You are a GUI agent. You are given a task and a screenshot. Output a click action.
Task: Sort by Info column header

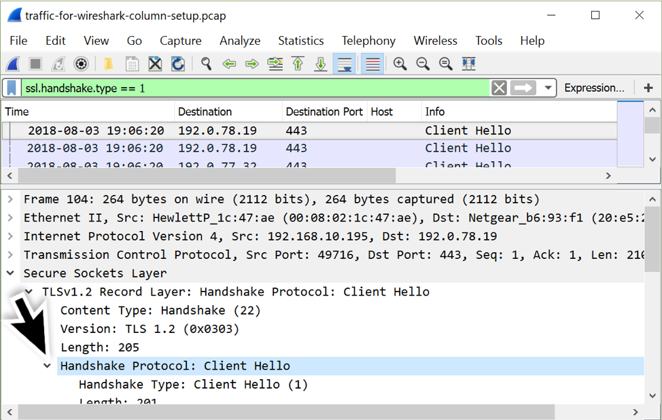click(x=519, y=111)
